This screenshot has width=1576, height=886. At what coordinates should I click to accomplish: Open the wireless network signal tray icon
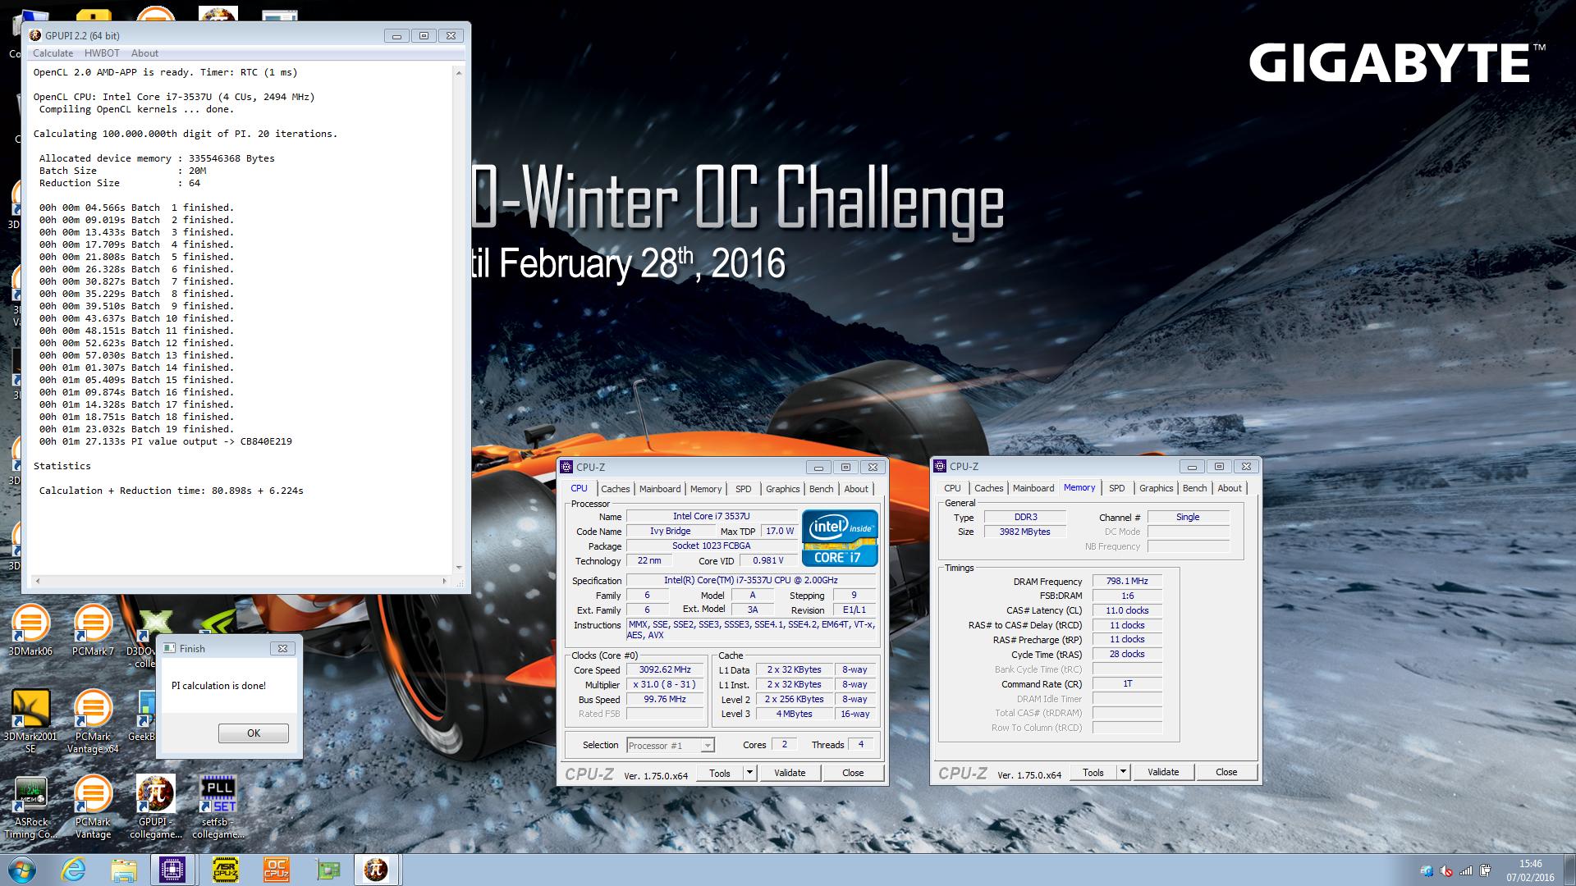(x=1466, y=870)
